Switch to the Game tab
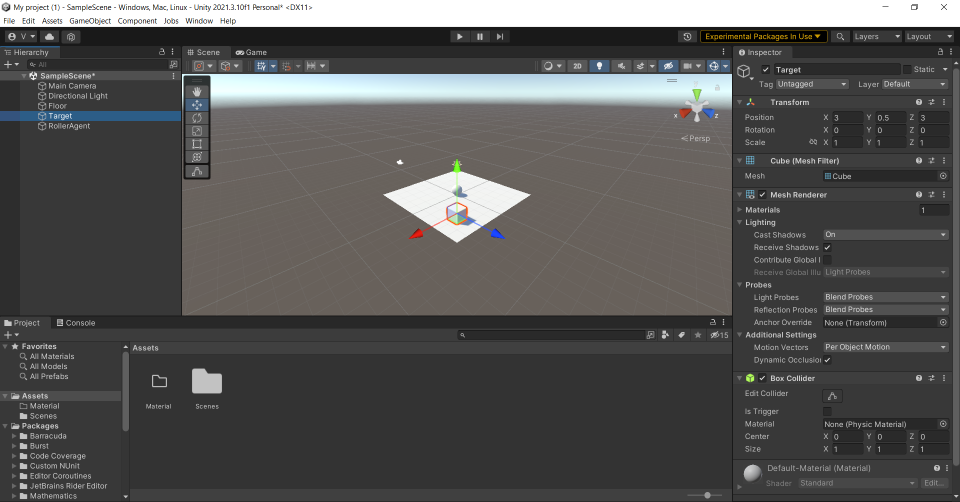The image size is (960, 502). click(251, 52)
